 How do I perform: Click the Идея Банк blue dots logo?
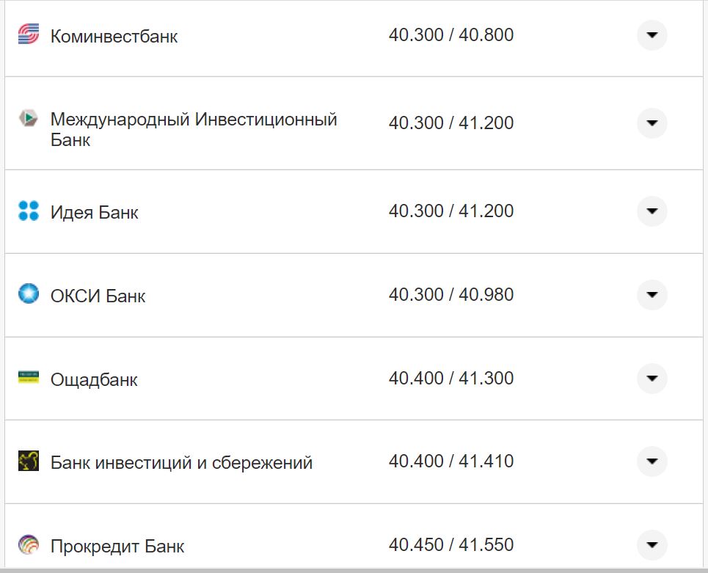pos(28,211)
